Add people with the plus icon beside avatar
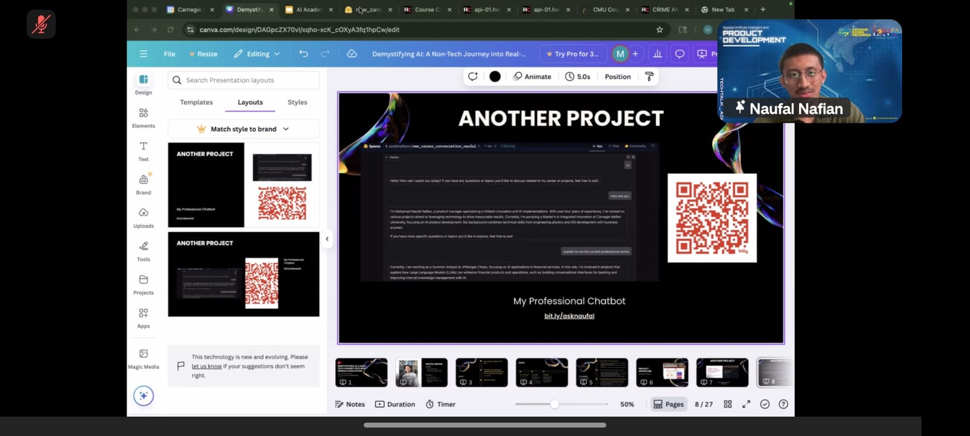The height and width of the screenshot is (436, 970). point(635,54)
